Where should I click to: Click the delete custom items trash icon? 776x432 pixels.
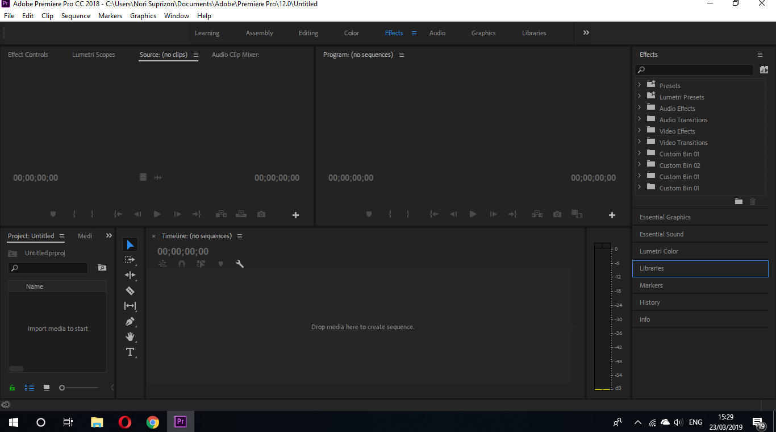tap(753, 201)
